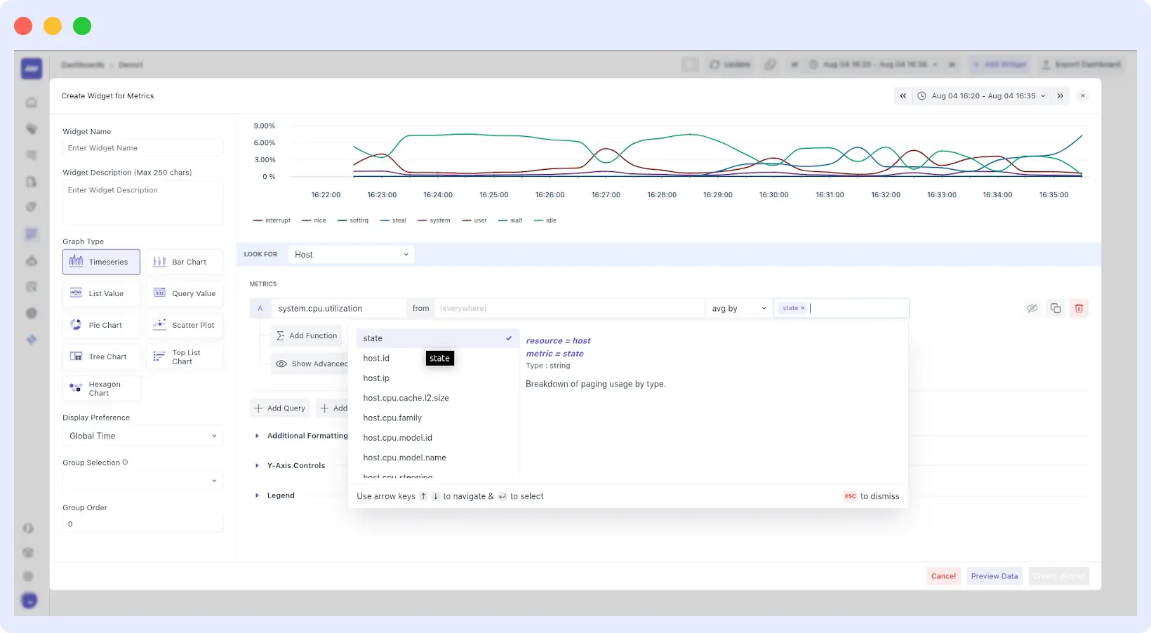Image resolution: width=1151 pixels, height=633 pixels.
Task: Expand the Y-Axis Controls section
Action: tap(295, 465)
